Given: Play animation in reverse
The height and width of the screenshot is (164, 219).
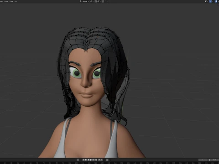Looking at the screenshot, I should [89, 160].
